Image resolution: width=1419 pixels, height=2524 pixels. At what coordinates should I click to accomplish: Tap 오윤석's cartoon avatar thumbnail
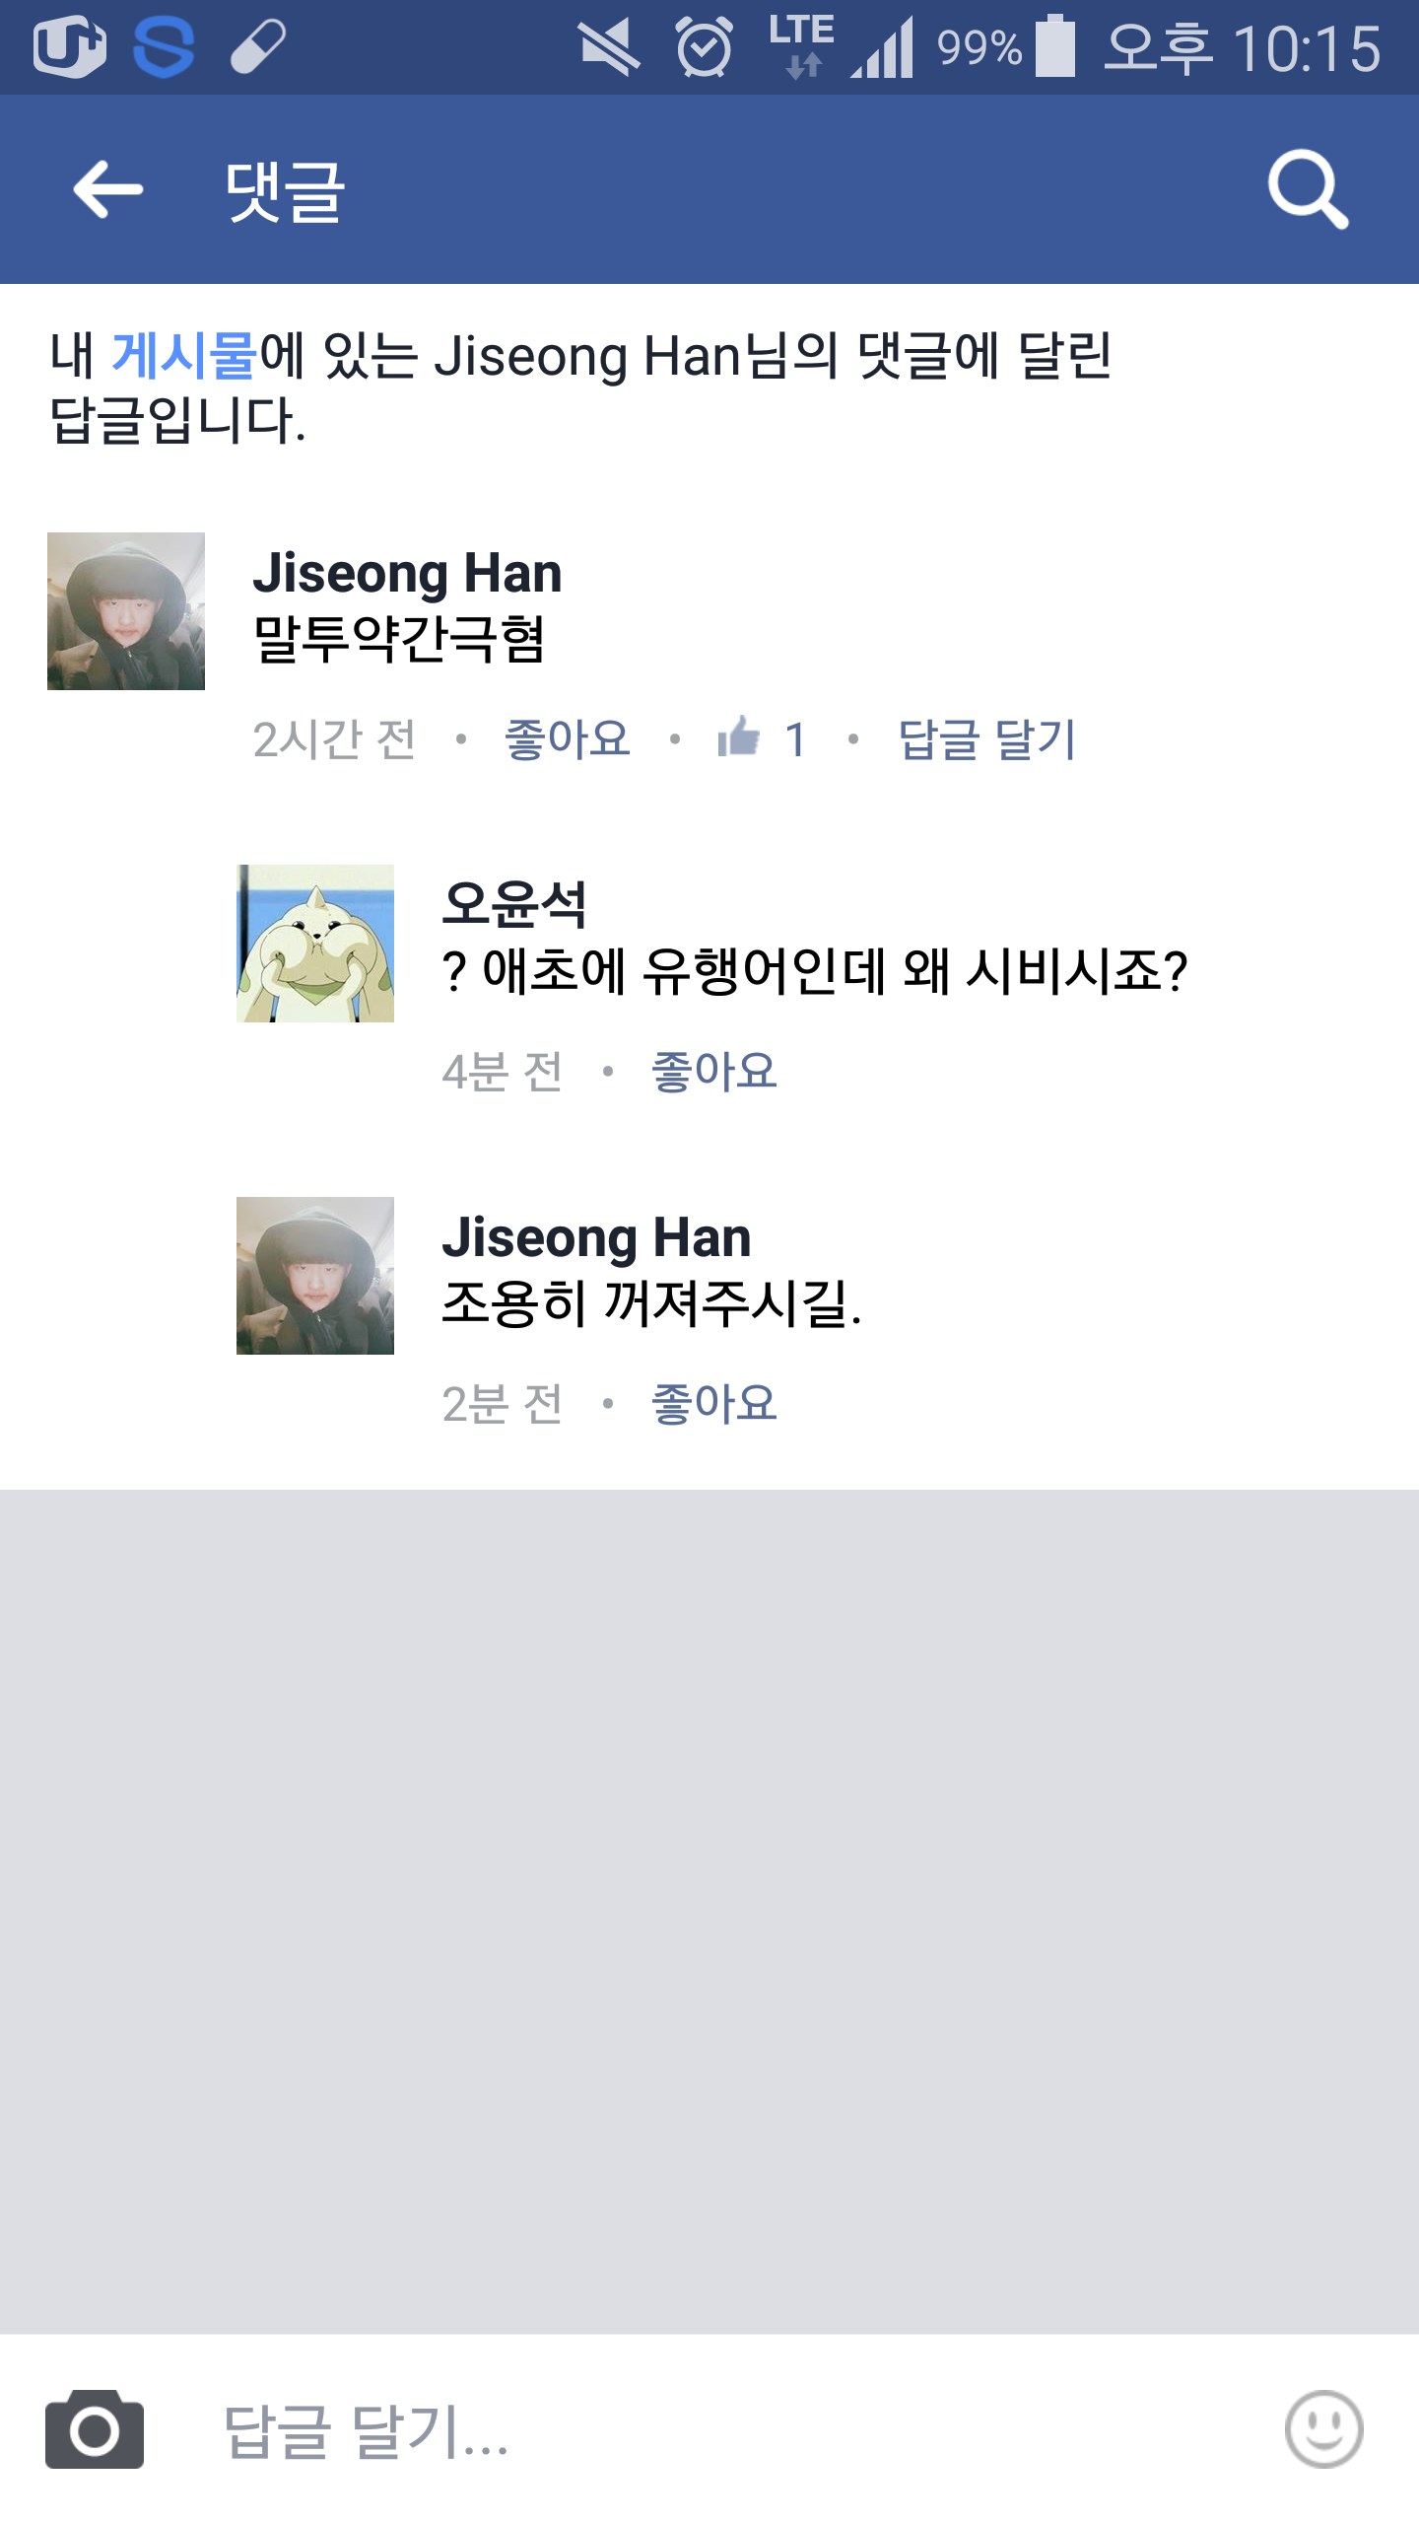coord(315,944)
